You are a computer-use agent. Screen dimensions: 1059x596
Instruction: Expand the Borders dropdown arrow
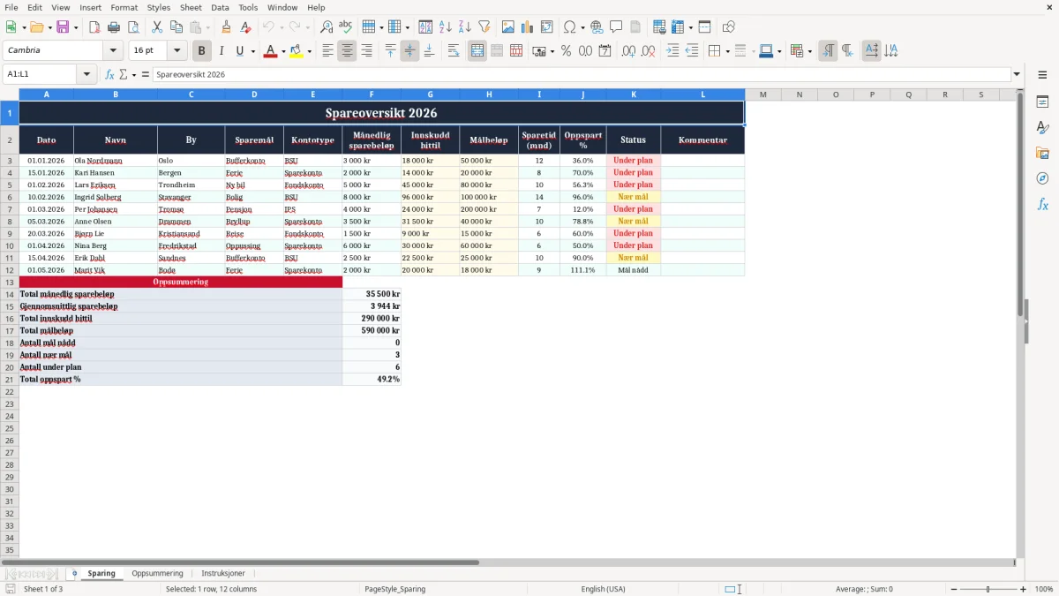coord(727,51)
